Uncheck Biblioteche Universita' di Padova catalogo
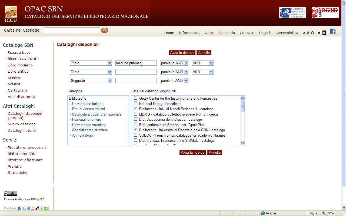Image resolution: width=346 pixels, height=216 pixels. pyautogui.click(x=136, y=130)
